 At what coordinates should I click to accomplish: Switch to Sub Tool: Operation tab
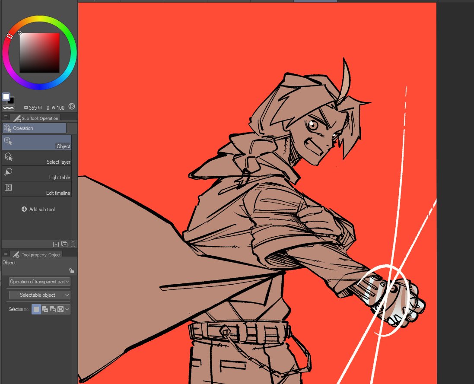tap(36, 118)
